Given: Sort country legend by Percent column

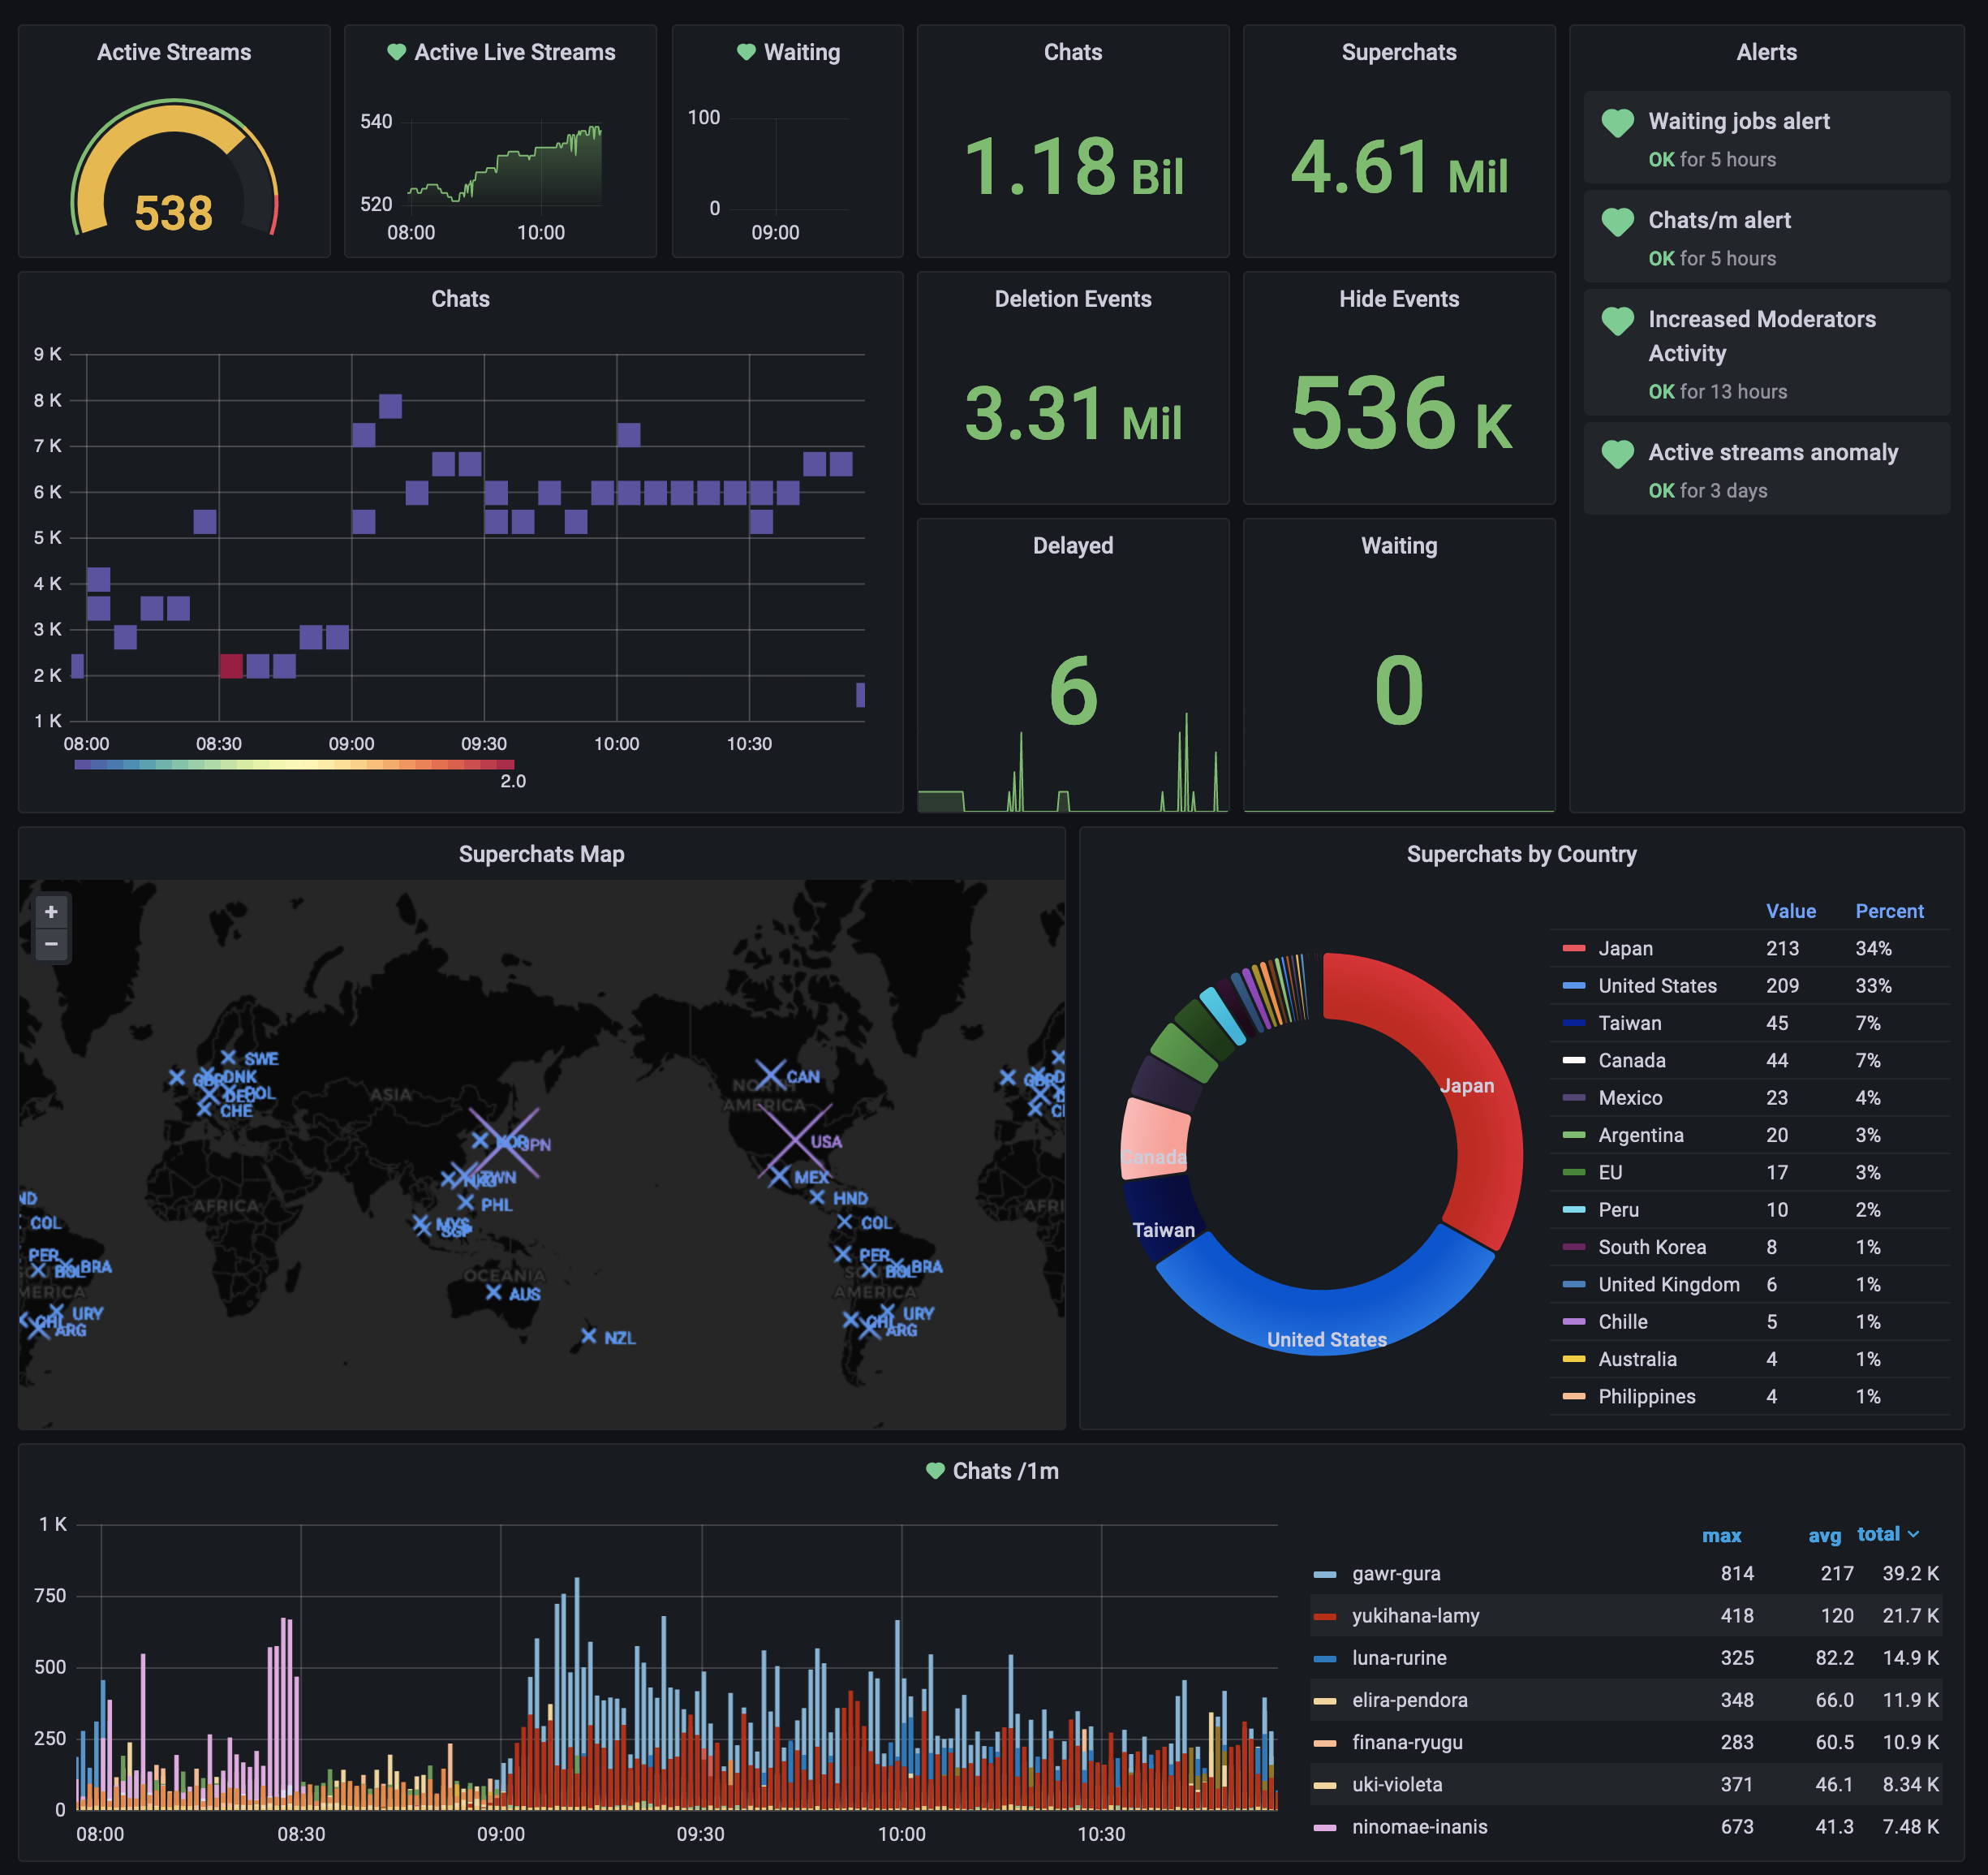Looking at the screenshot, I should pyautogui.click(x=1888, y=912).
